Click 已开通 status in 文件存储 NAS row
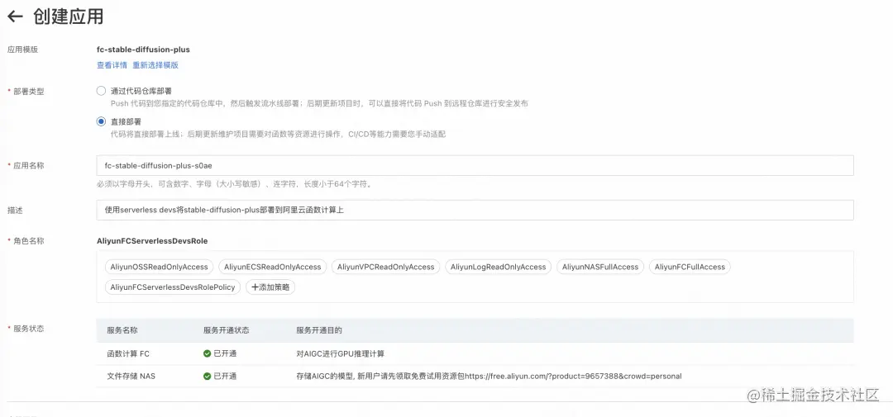893x417 pixels. click(x=225, y=376)
